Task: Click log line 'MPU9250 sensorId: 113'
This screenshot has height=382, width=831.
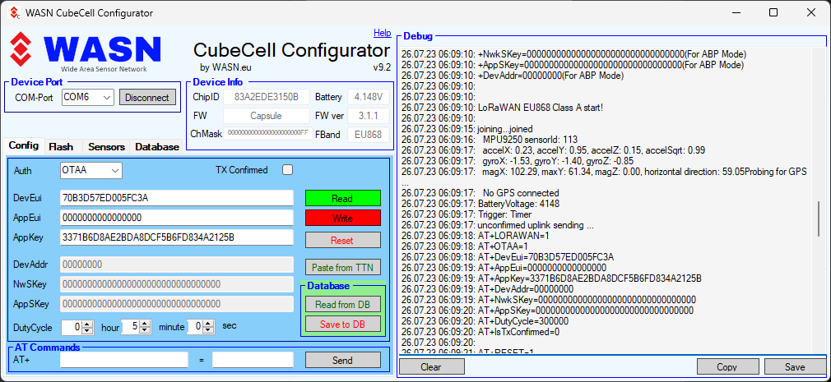Action: point(530,139)
